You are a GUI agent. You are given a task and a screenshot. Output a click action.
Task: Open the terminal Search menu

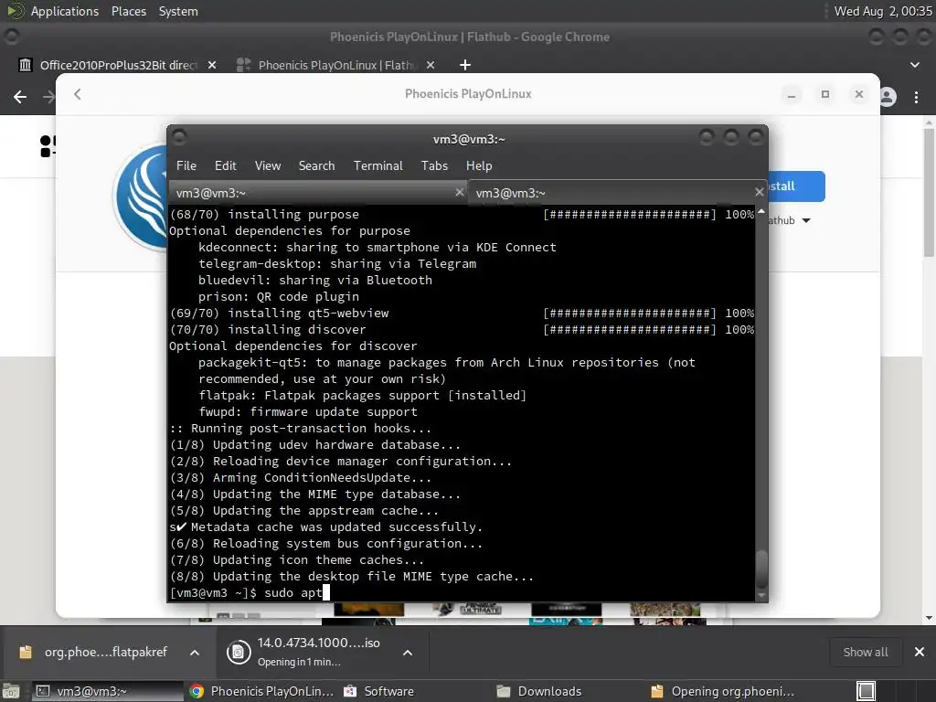316,166
